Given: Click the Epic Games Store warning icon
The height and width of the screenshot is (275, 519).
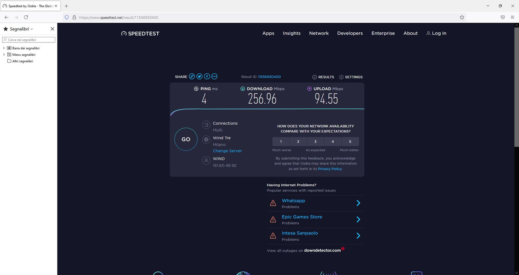Looking at the screenshot, I should point(273,220).
